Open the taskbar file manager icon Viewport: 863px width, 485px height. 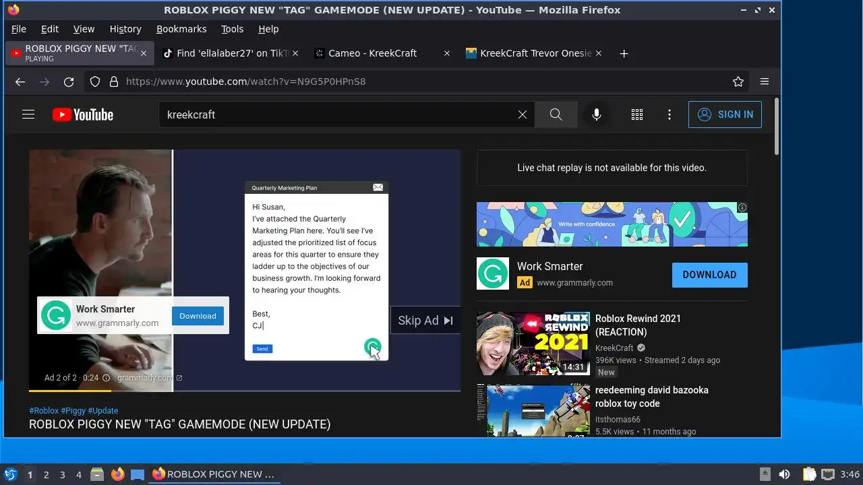[97, 474]
